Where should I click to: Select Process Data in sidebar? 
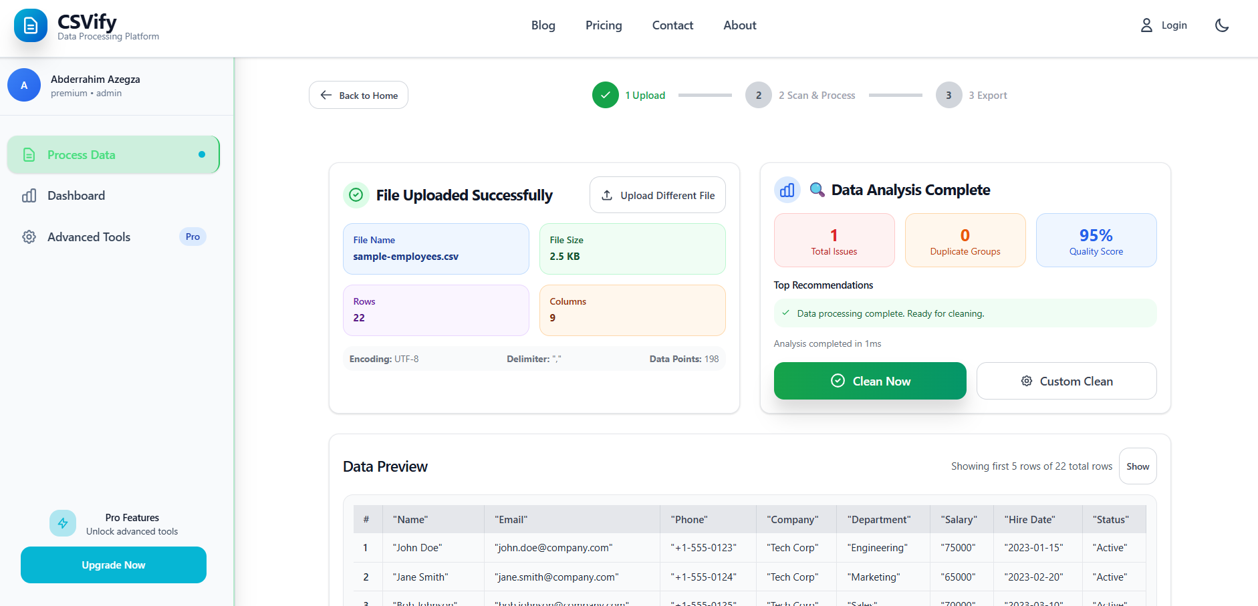(x=114, y=155)
